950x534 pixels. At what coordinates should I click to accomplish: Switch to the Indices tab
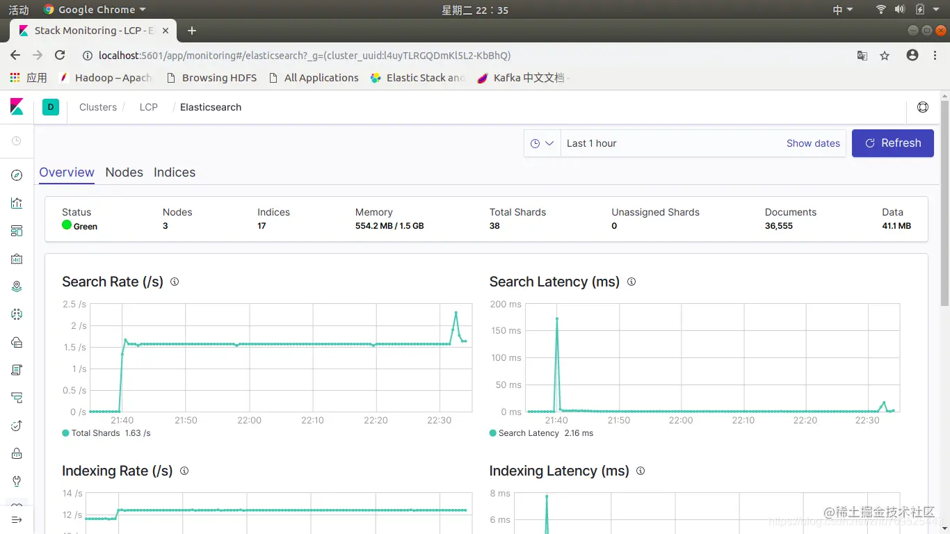[x=175, y=172]
